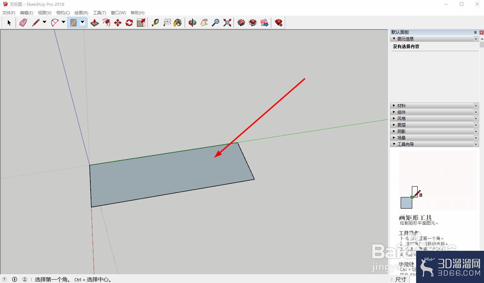This screenshot has height=283, width=484.
Task: Close the 图元信息 panel
Action: tap(476, 39)
